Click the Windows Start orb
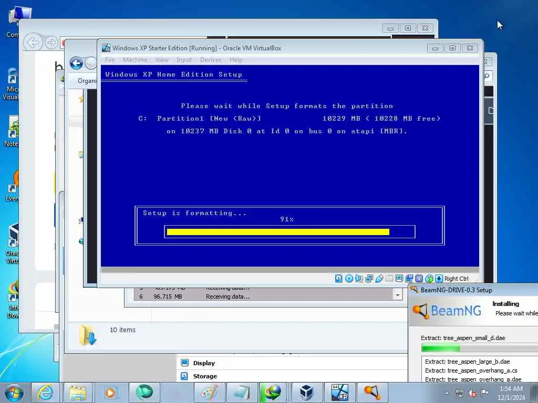 (x=14, y=393)
